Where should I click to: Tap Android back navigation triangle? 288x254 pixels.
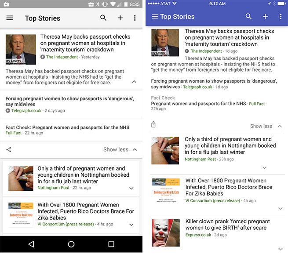coord(31,244)
